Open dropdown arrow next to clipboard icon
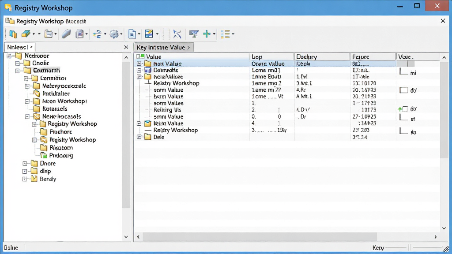452x254 pixels. 55,34
